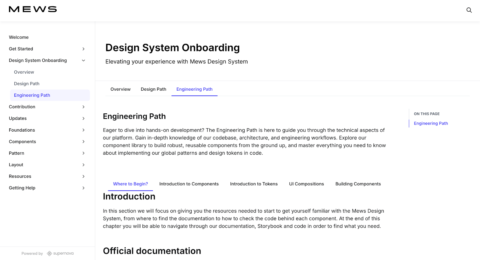Switch to Introduction to Components tab
Viewport: 480px width, 260px height.
coord(189,184)
